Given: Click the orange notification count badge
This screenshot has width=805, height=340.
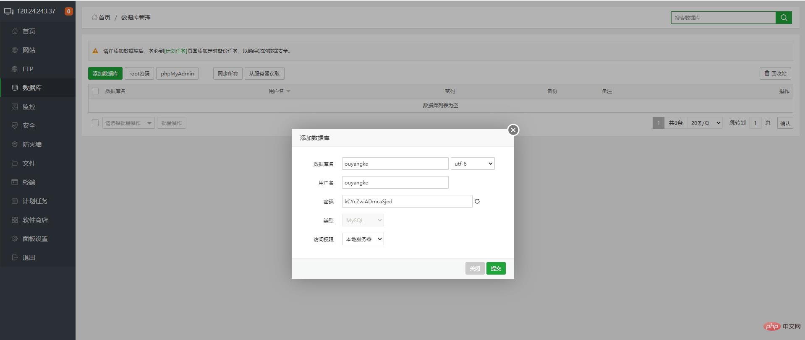Looking at the screenshot, I should pyautogui.click(x=68, y=11).
